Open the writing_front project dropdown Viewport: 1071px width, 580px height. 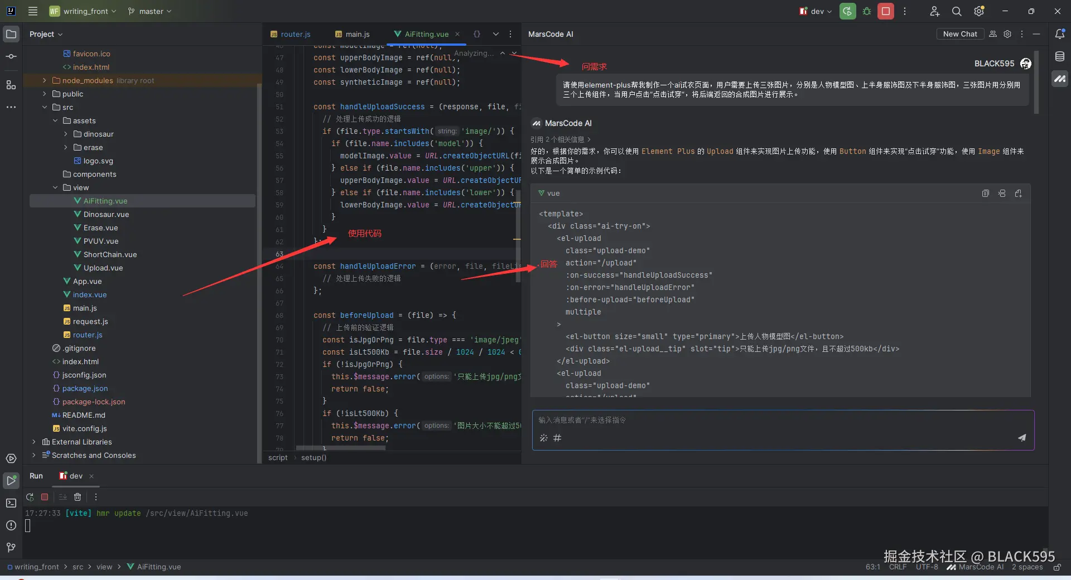click(83, 11)
